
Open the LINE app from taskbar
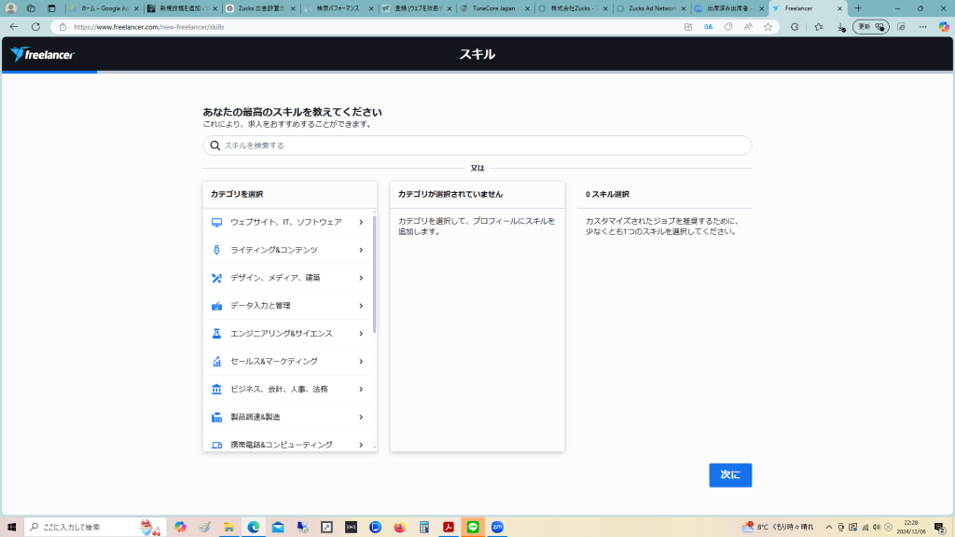(x=473, y=527)
